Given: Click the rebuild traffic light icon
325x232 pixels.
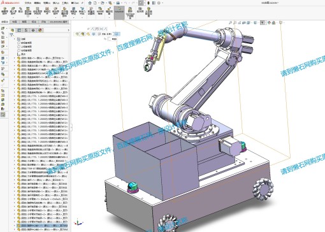Looking at the screenshot, I should (x=148, y=3).
